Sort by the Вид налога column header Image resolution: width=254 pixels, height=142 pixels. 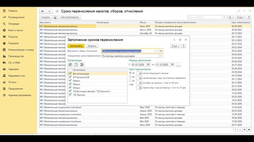tap(67, 22)
